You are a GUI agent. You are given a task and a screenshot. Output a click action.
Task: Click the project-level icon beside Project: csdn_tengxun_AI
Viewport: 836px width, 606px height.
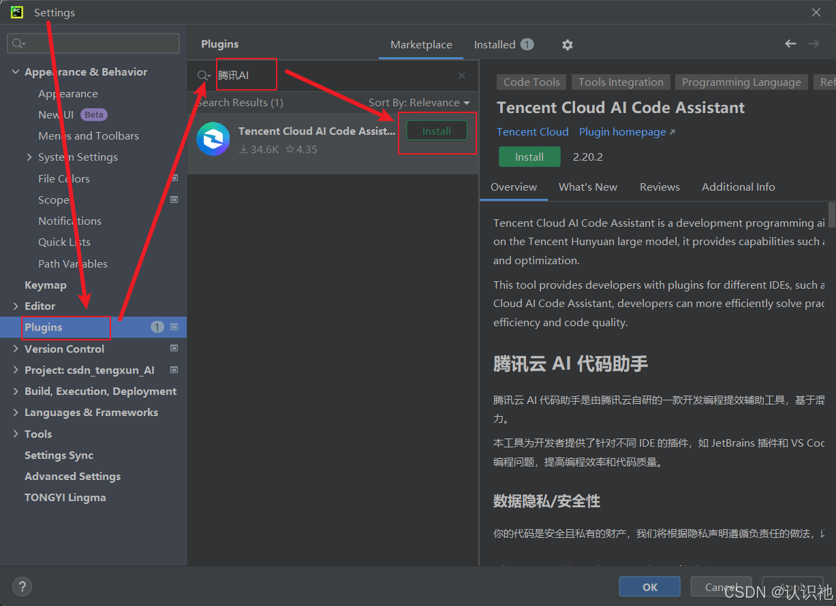point(174,370)
